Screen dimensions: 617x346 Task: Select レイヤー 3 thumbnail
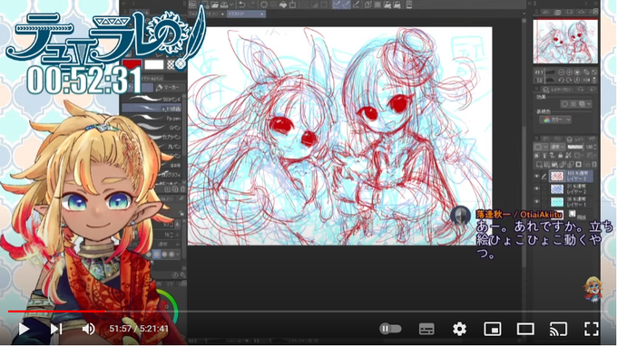click(557, 177)
